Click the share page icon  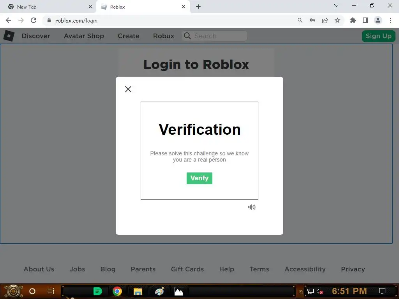(325, 20)
